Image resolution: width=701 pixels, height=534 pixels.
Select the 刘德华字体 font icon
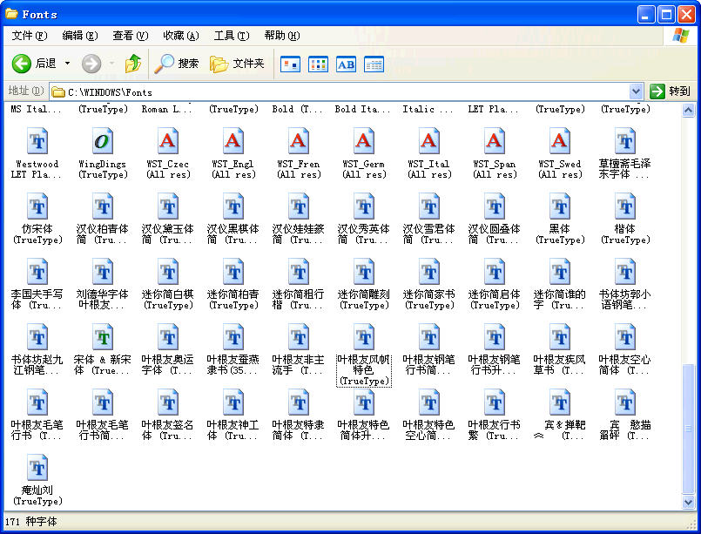click(x=103, y=272)
